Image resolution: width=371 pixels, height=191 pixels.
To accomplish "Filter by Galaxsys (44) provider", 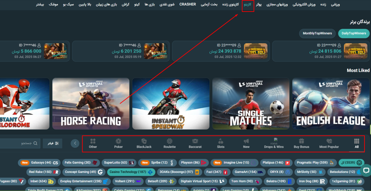I will tap(39, 163).
